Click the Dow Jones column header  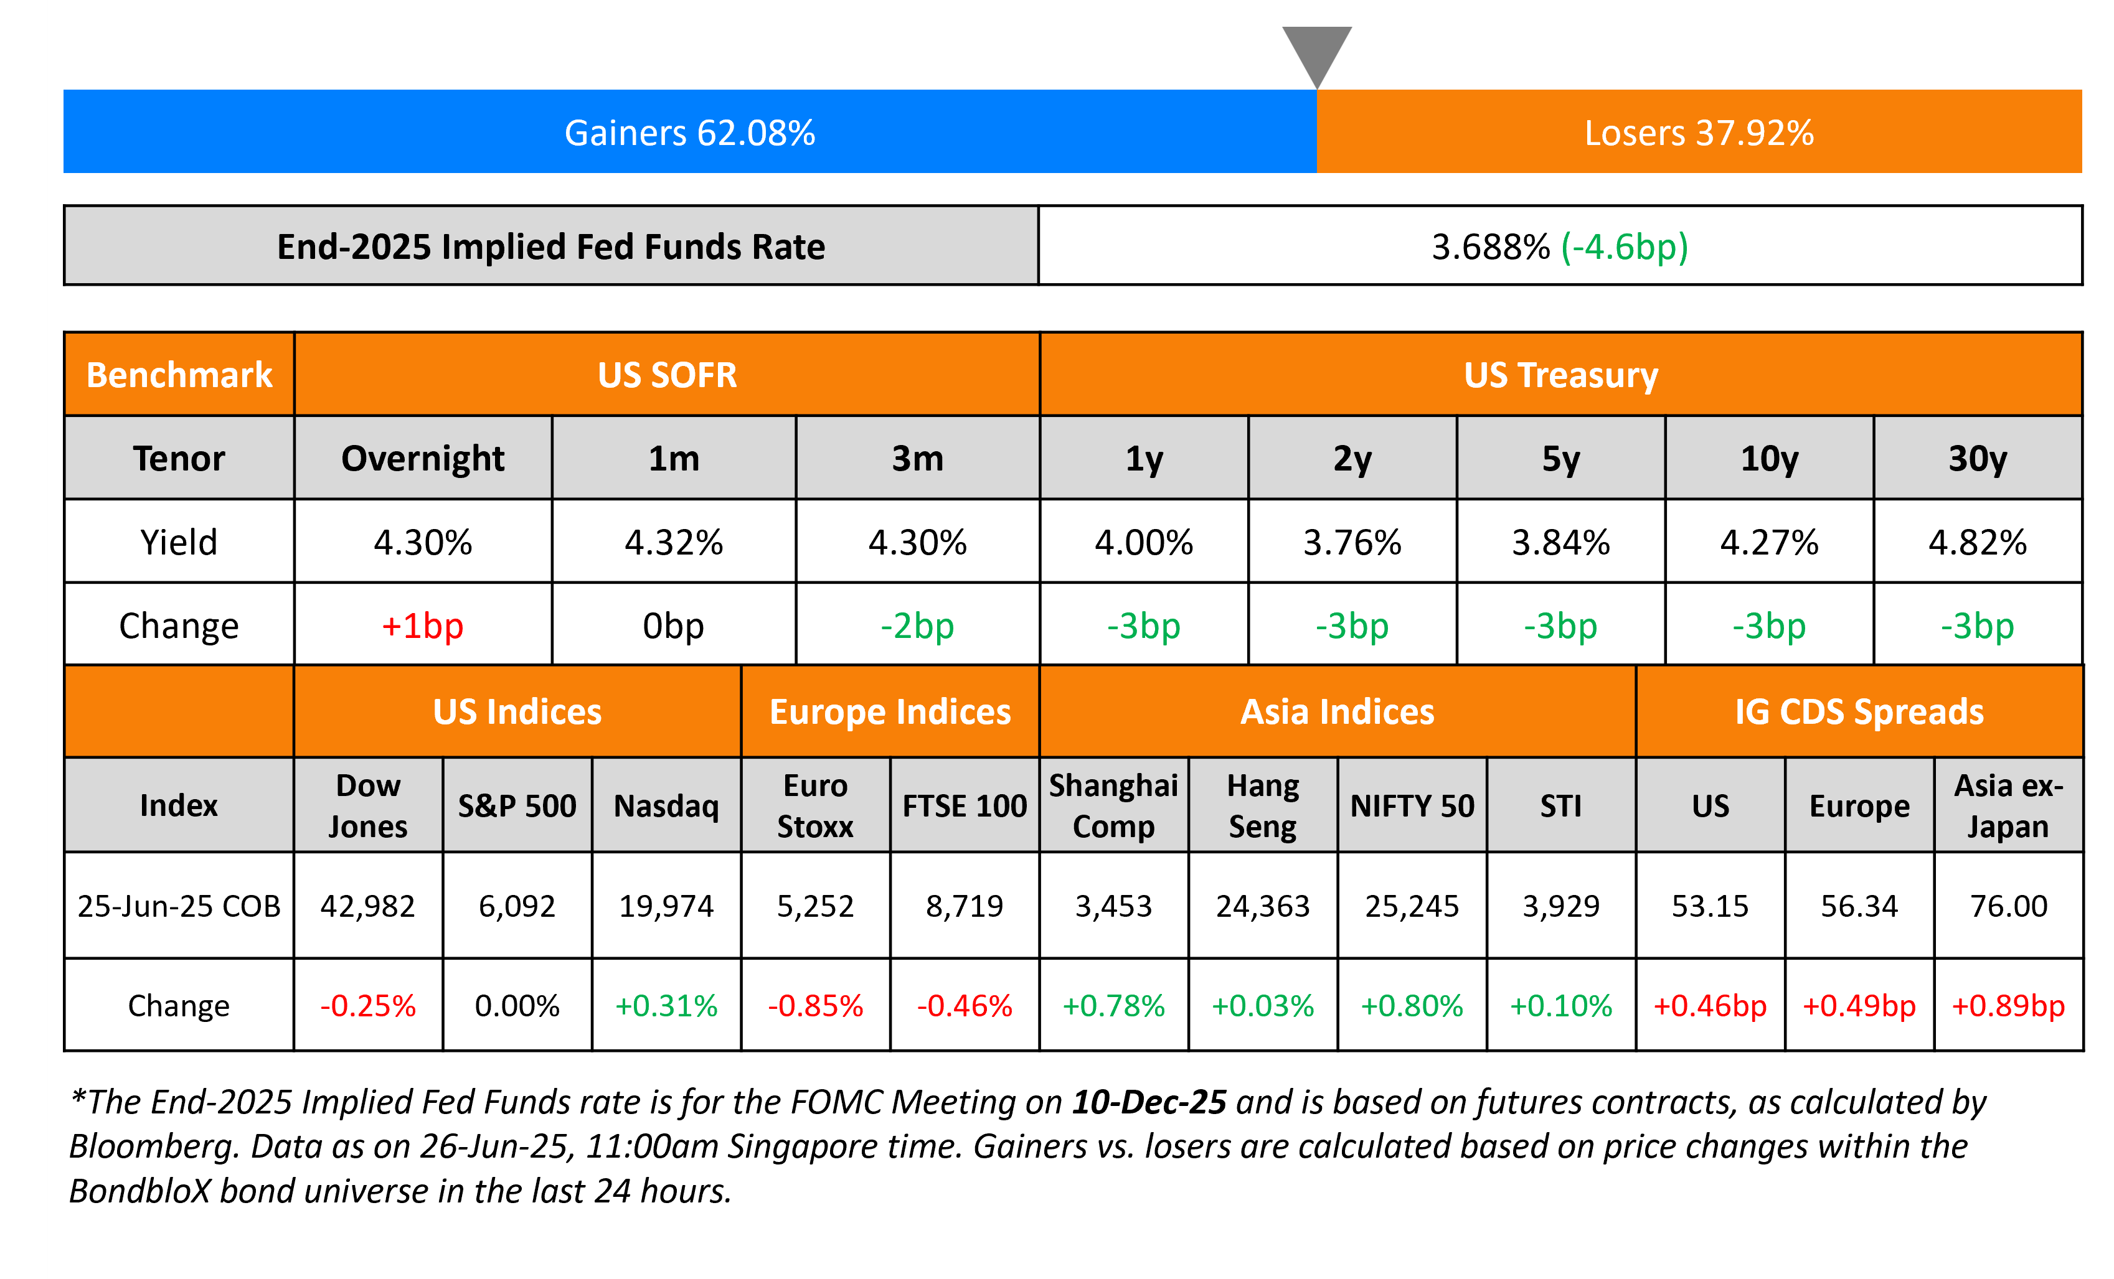[368, 805]
